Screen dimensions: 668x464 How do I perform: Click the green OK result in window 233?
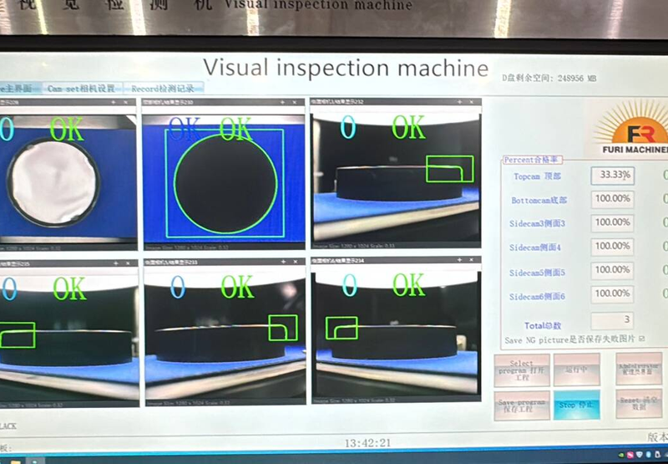pyautogui.click(x=238, y=287)
